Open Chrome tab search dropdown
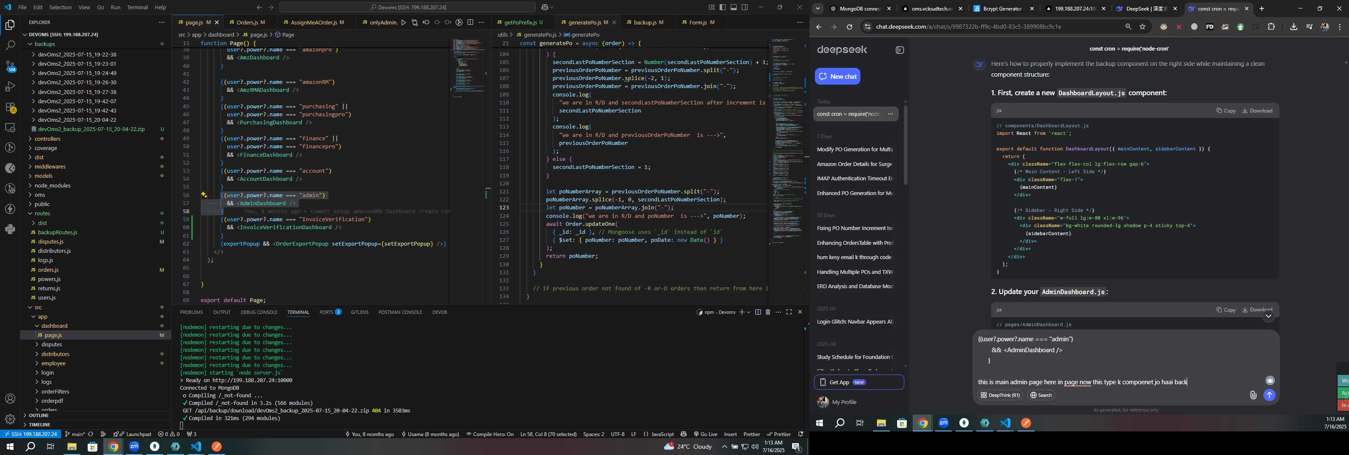The image size is (1349, 455). click(x=817, y=9)
